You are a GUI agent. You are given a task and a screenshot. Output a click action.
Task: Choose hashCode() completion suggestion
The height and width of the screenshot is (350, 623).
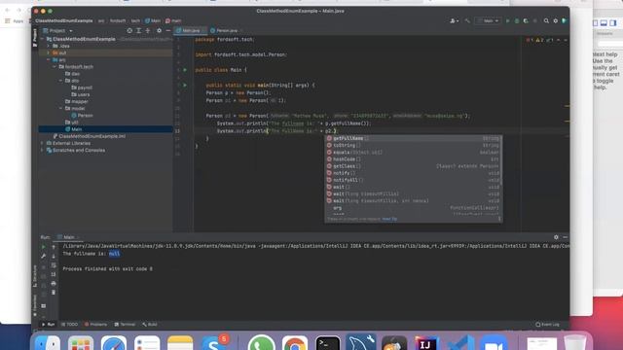click(413, 159)
